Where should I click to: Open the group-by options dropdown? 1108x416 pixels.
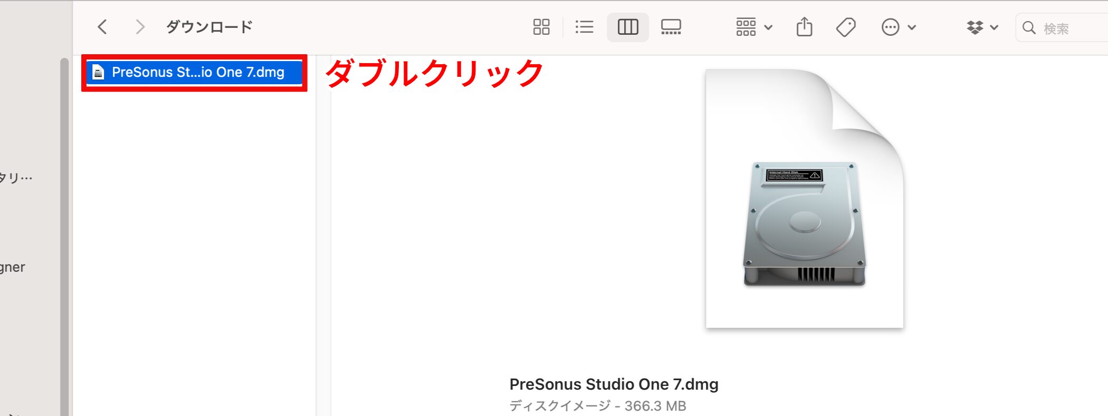coord(753,27)
